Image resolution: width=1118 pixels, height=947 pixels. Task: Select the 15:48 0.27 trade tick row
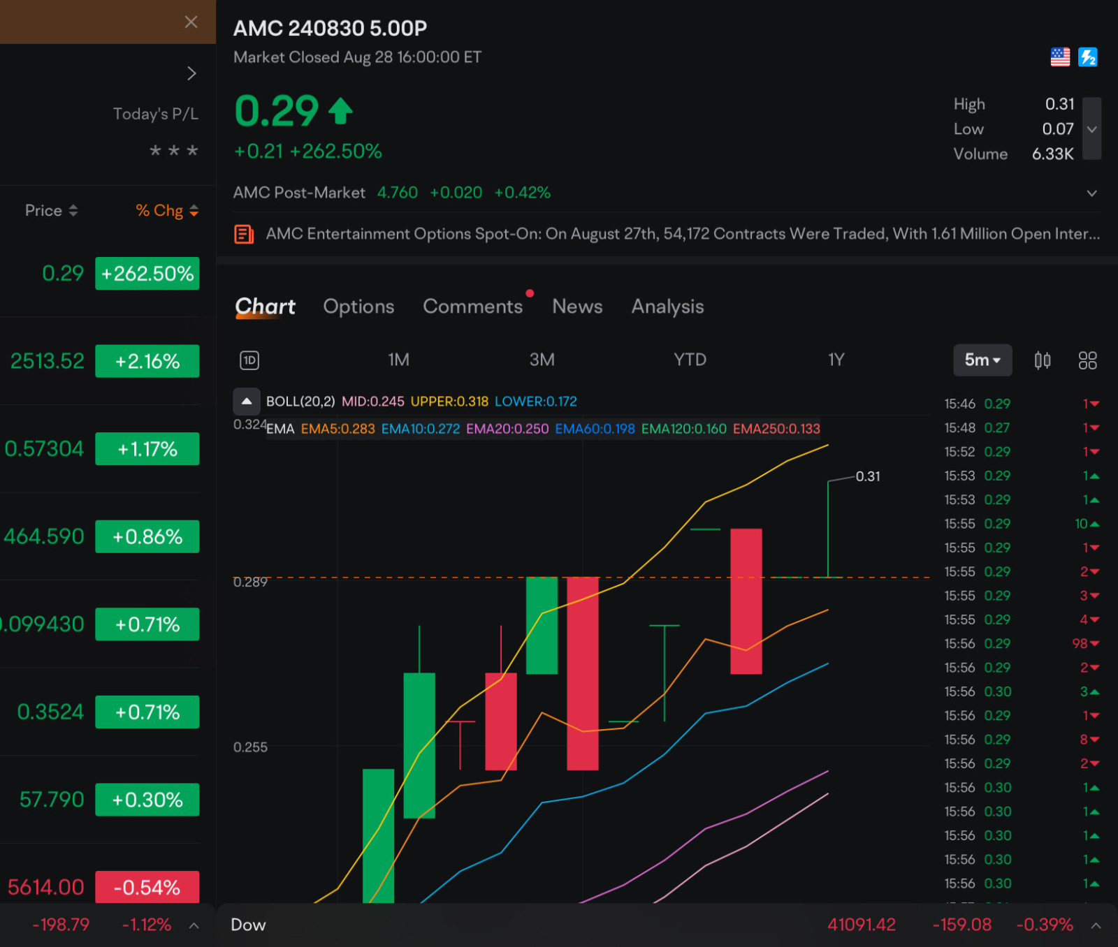[1022, 427]
